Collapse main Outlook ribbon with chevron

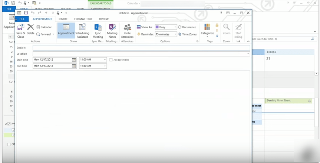[x=315, y=31]
